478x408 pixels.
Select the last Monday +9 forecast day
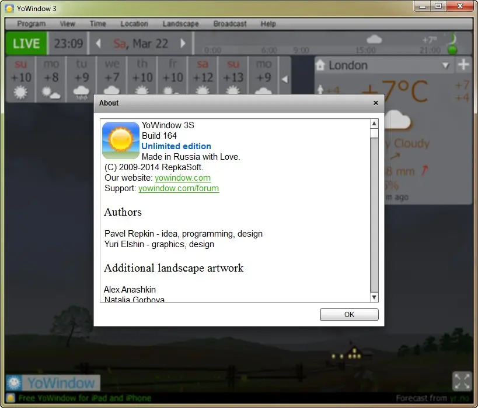pos(264,76)
